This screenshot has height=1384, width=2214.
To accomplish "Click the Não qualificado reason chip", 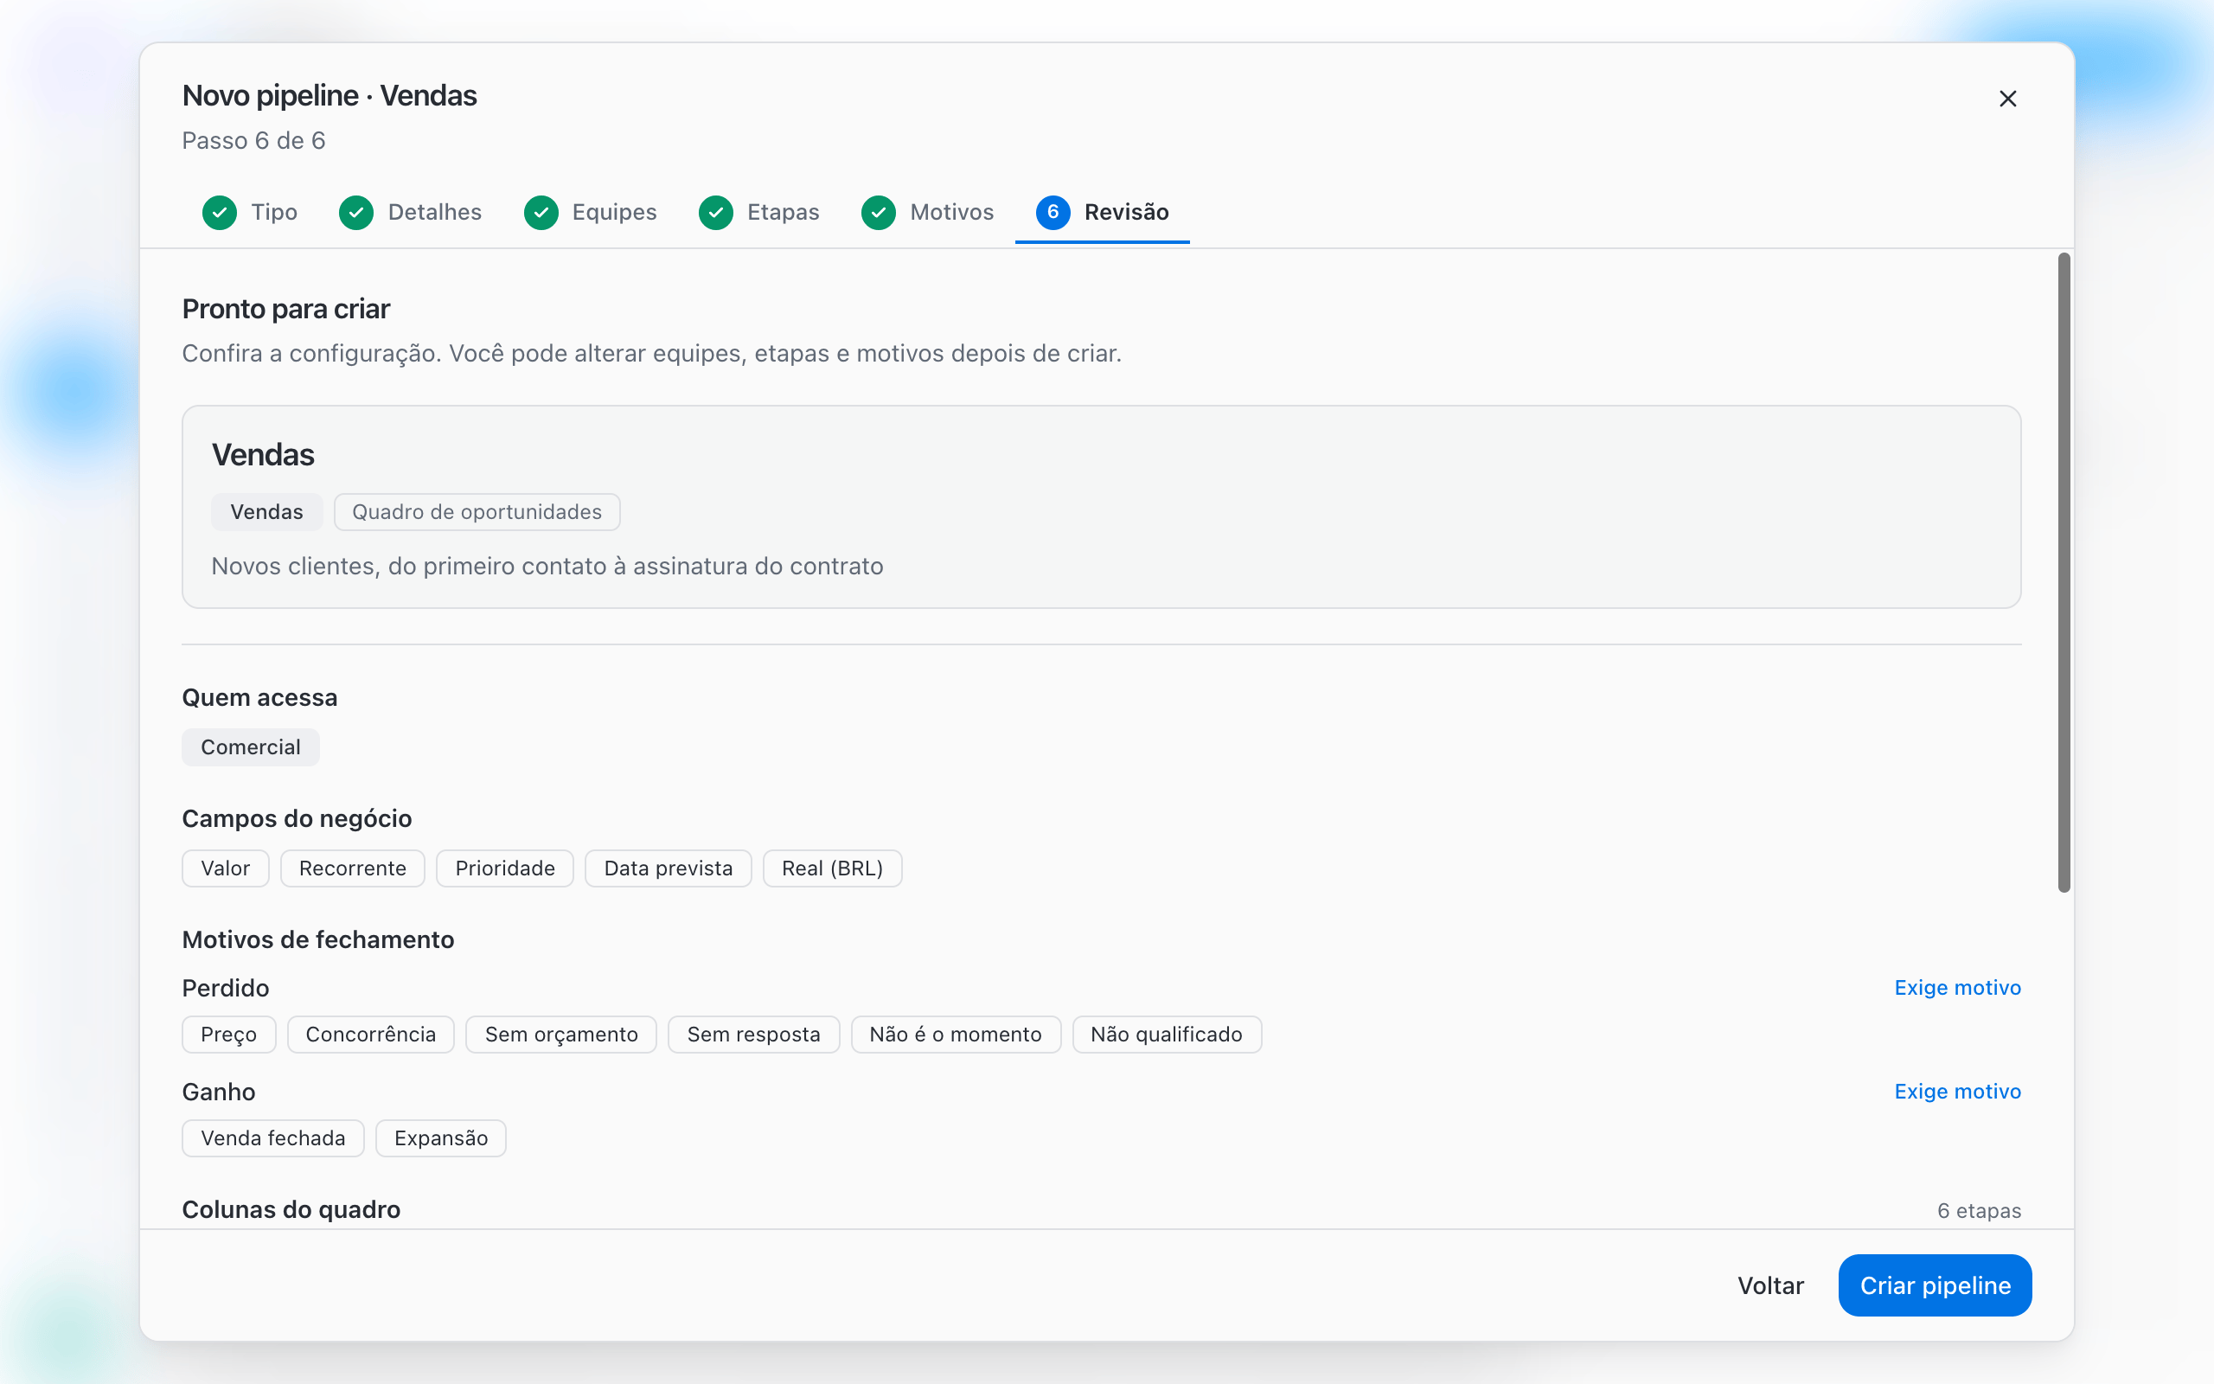I will pyautogui.click(x=1167, y=1035).
